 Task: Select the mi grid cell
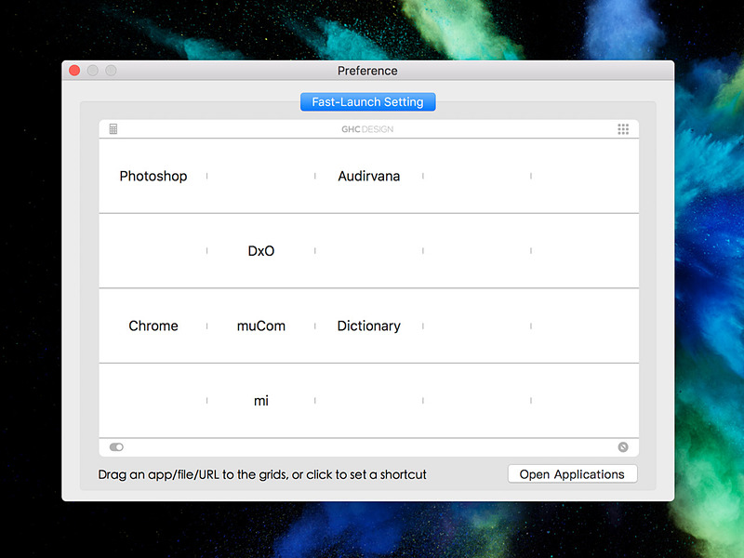tap(261, 401)
